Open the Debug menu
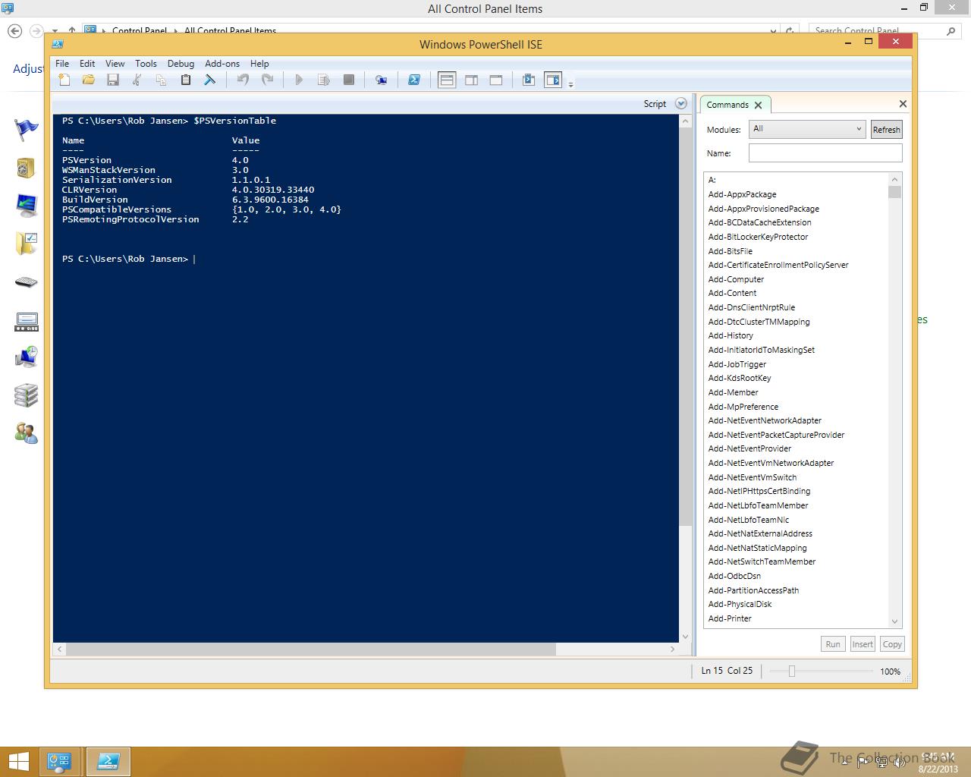 pyautogui.click(x=181, y=64)
